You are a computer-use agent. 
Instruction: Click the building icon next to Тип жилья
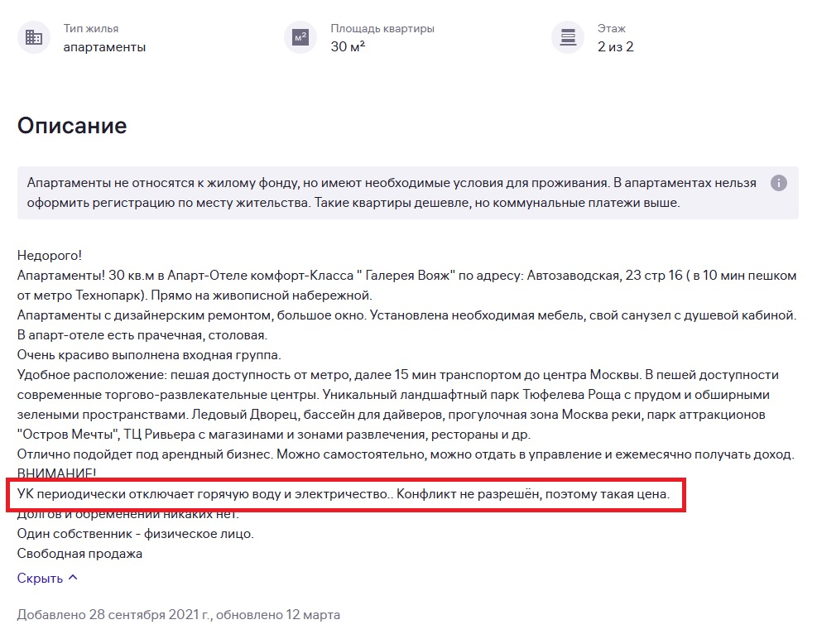click(x=34, y=37)
